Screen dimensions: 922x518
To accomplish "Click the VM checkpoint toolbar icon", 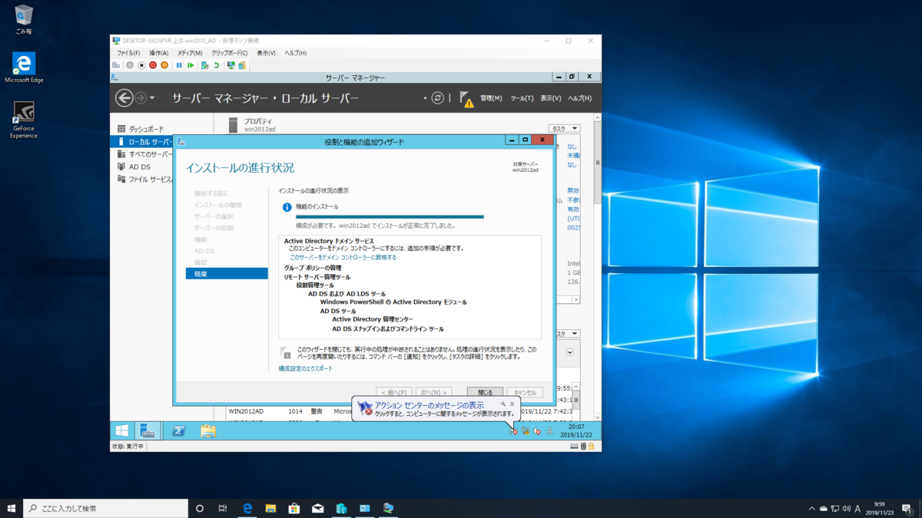I will coord(205,65).
